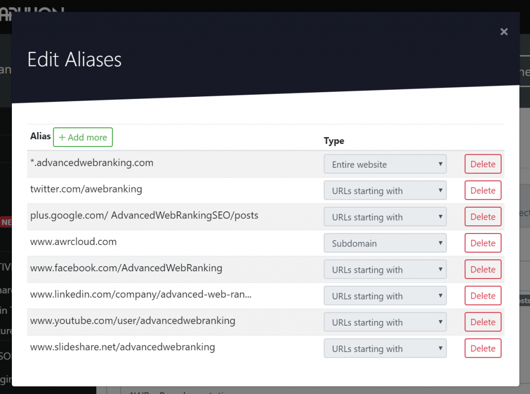The height and width of the screenshot is (394, 530).
Task: Delete the youtube.com alias
Action: coord(483,322)
